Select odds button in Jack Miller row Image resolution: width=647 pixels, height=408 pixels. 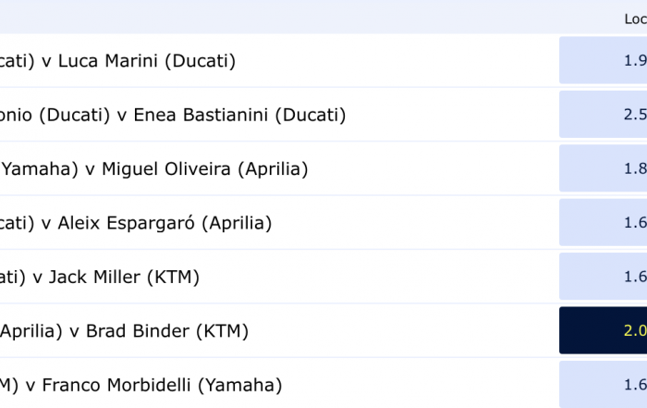click(603, 276)
